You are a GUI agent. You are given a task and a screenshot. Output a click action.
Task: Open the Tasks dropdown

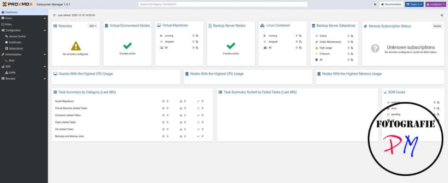point(414,4)
